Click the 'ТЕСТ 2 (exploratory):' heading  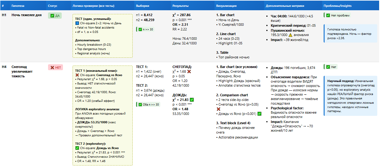91,144
